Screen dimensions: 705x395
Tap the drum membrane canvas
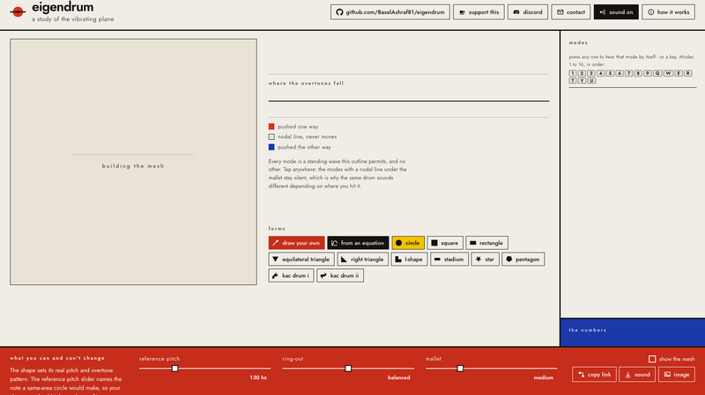[x=134, y=162]
